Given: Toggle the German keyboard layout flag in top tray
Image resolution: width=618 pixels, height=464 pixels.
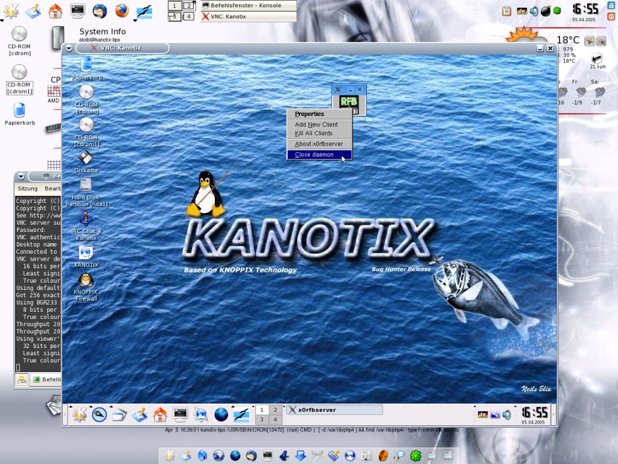Looking at the screenshot, I should point(521,11).
